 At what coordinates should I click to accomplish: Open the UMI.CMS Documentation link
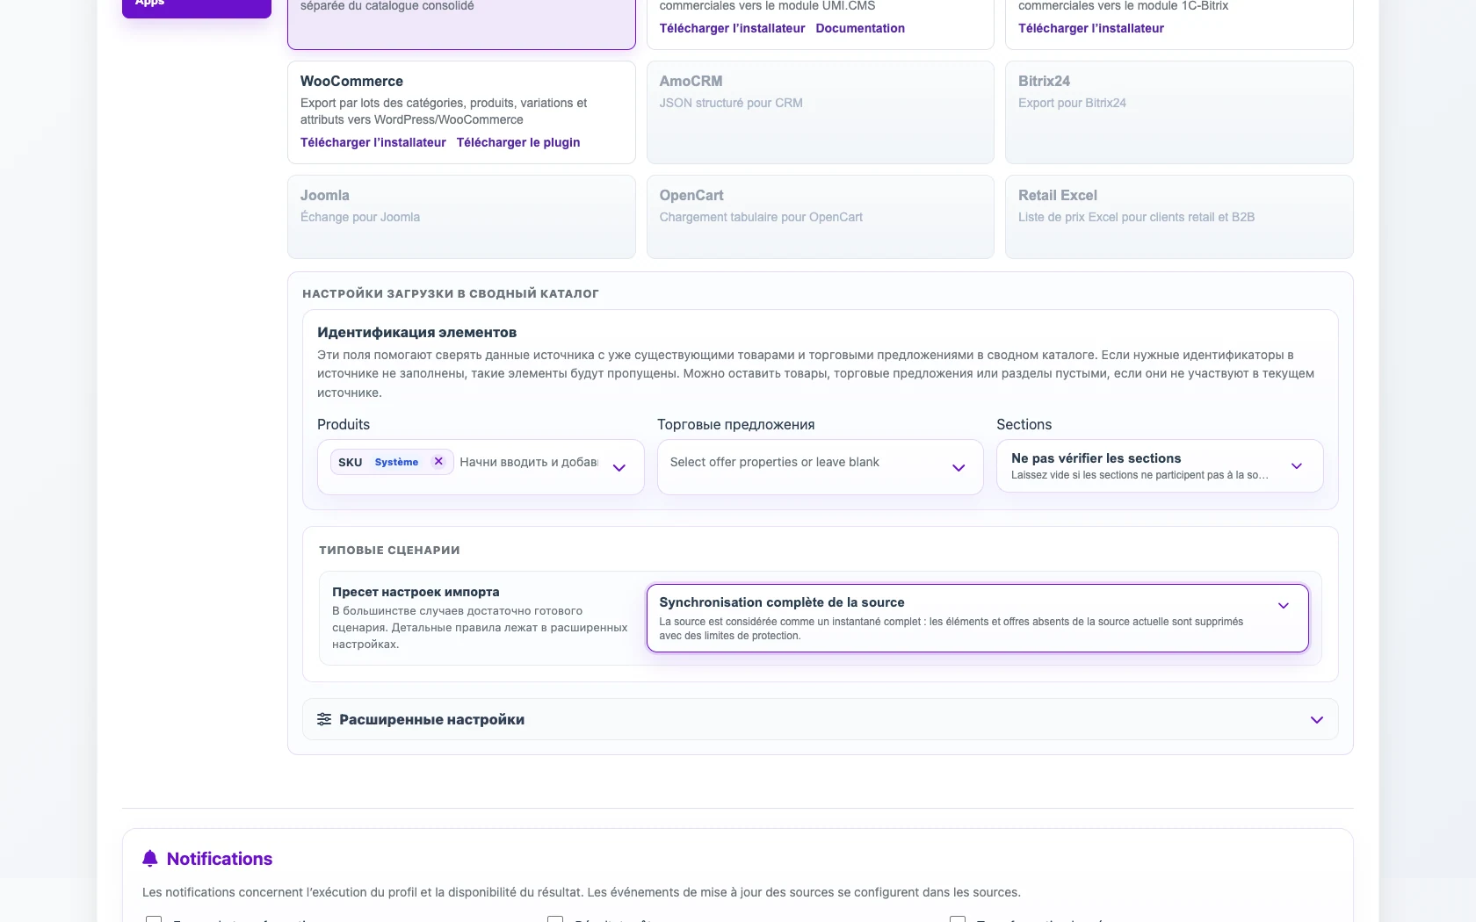tap(860, 28)
